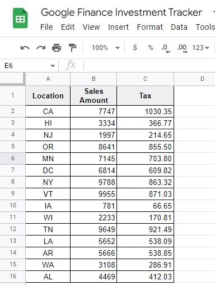Viewport: 215px width, 285px height.
Task: Select the cell containing LA
Action: pos(48,241)
